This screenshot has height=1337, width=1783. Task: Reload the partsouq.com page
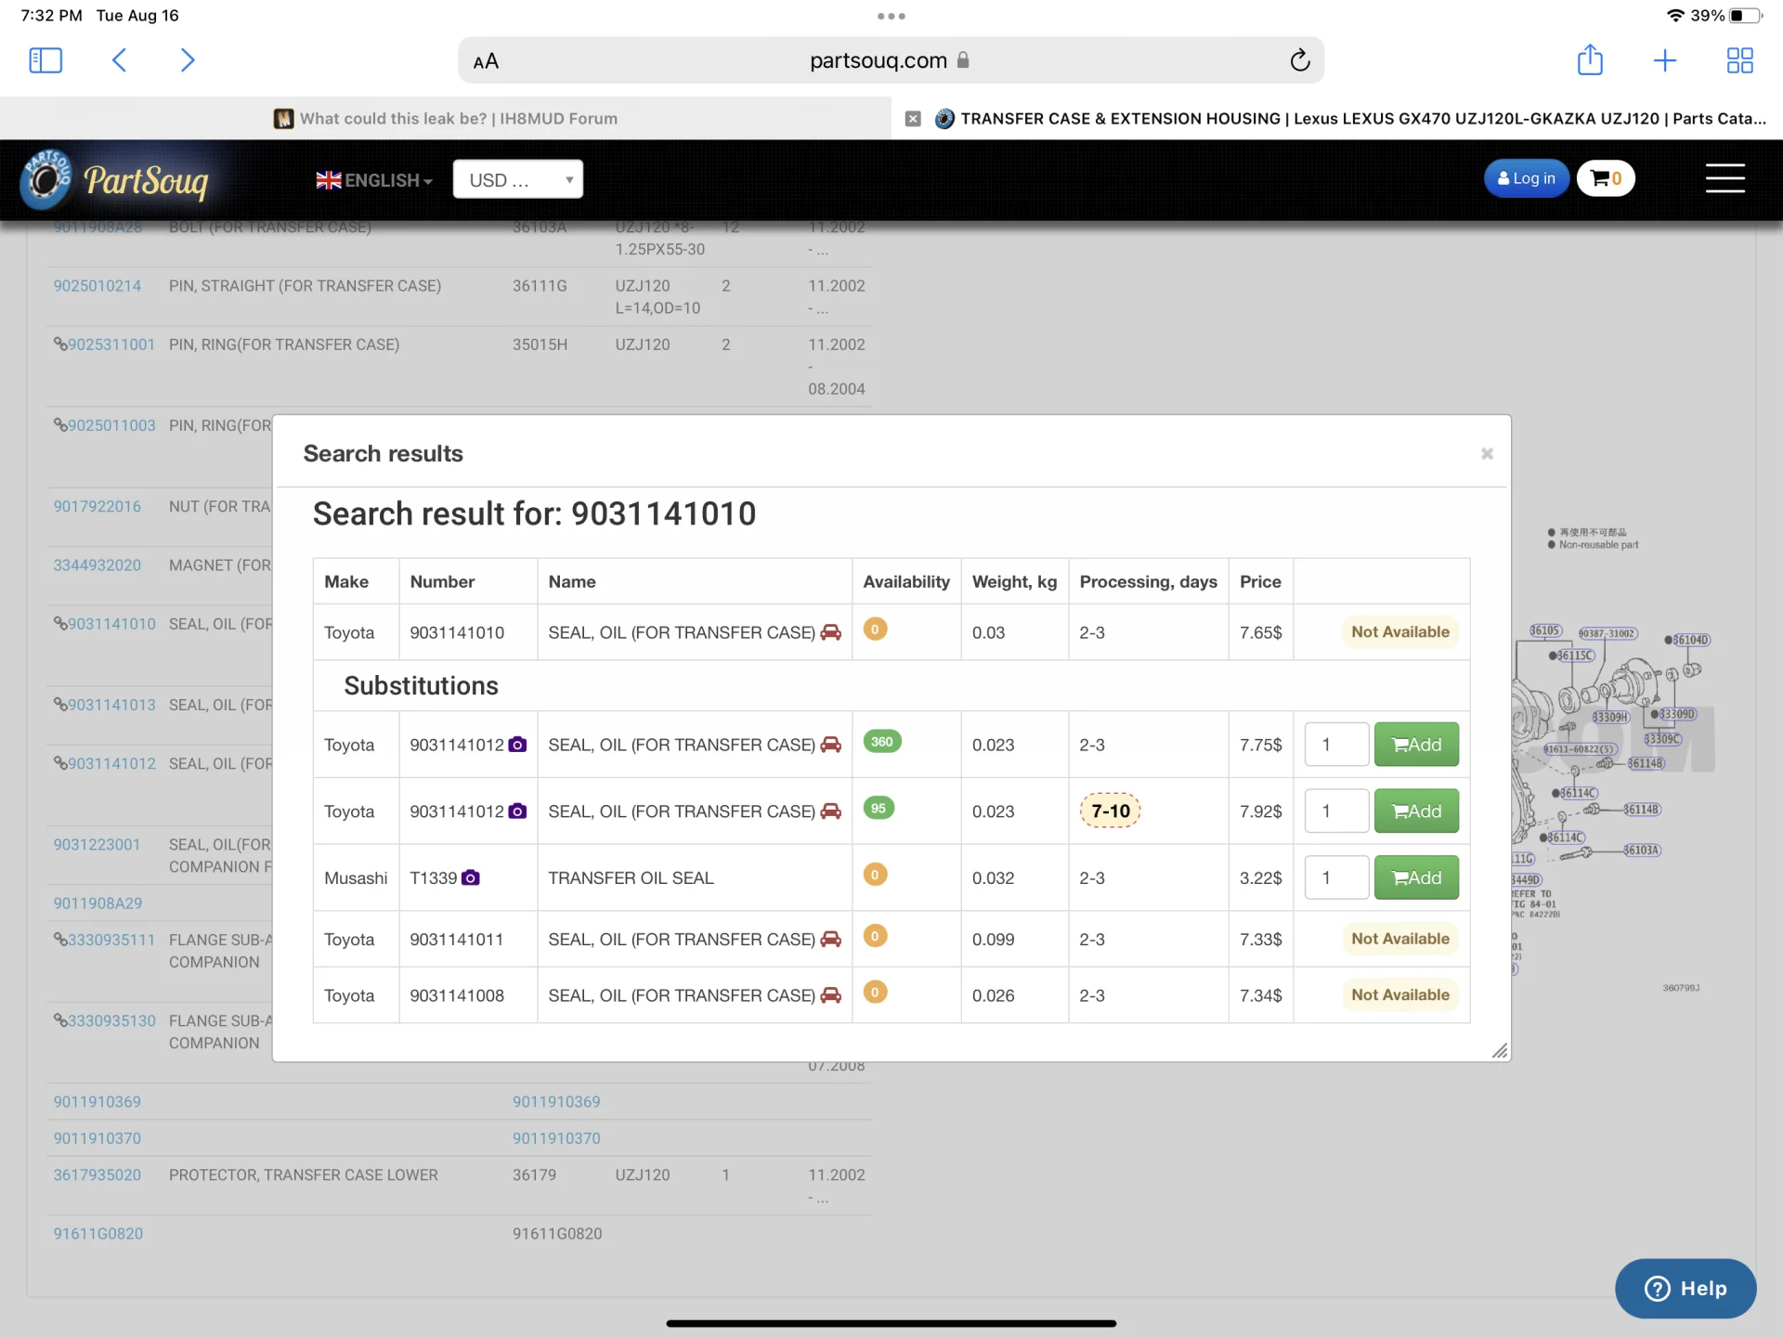pos(1299,60)
